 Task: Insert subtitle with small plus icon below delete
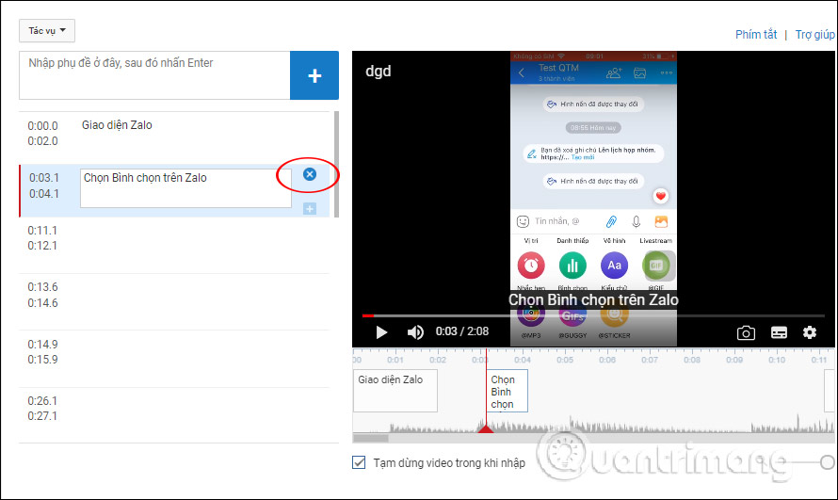tap(310, 208)
